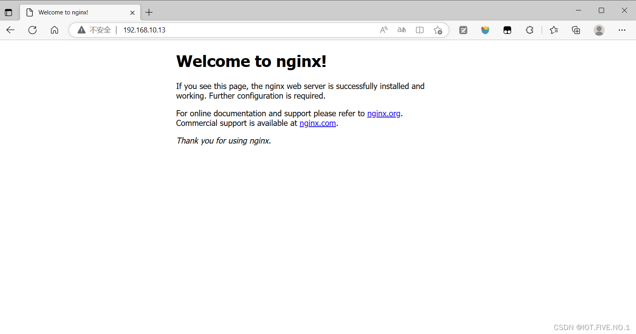Screen dimensions: 636x334
Task: Open the user profile avatar
Action: tap(599, 30)
